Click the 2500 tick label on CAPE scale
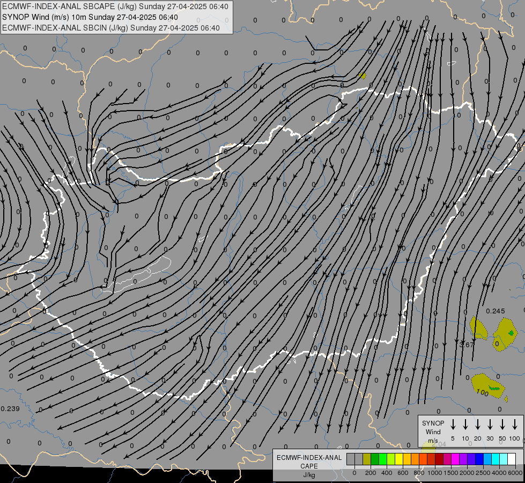525x483 pixels. [x=483, y=473]
